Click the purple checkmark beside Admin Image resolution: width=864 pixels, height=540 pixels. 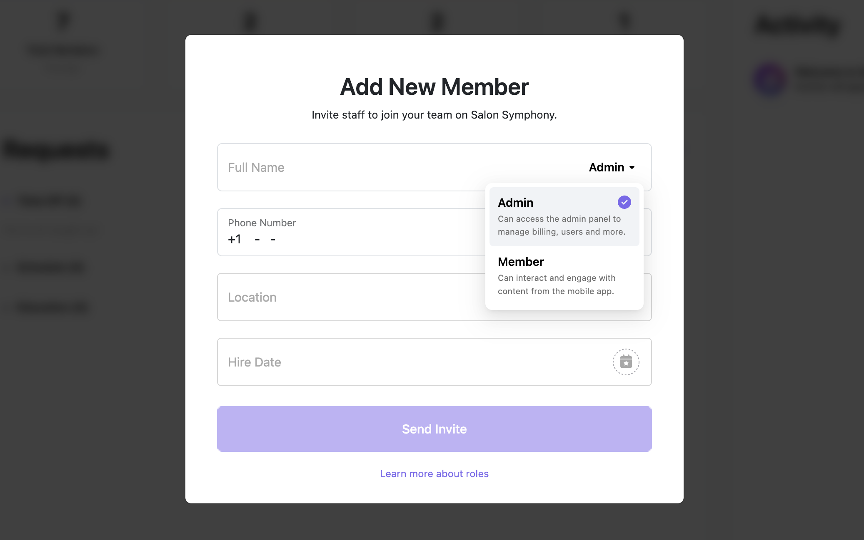pyautogui.click(x=624, y=202)
